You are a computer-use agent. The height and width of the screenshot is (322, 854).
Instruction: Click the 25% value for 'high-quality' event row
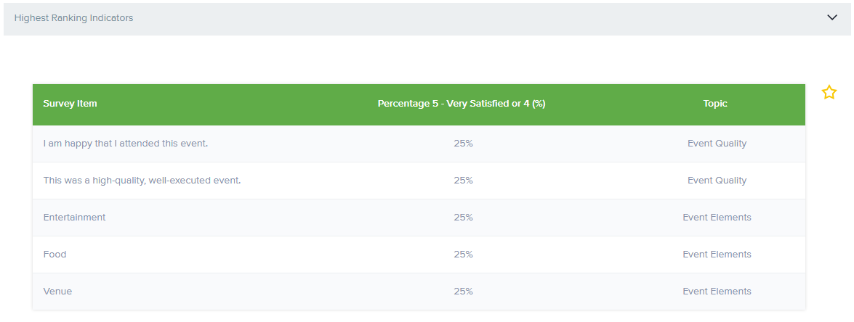(463, 181)
